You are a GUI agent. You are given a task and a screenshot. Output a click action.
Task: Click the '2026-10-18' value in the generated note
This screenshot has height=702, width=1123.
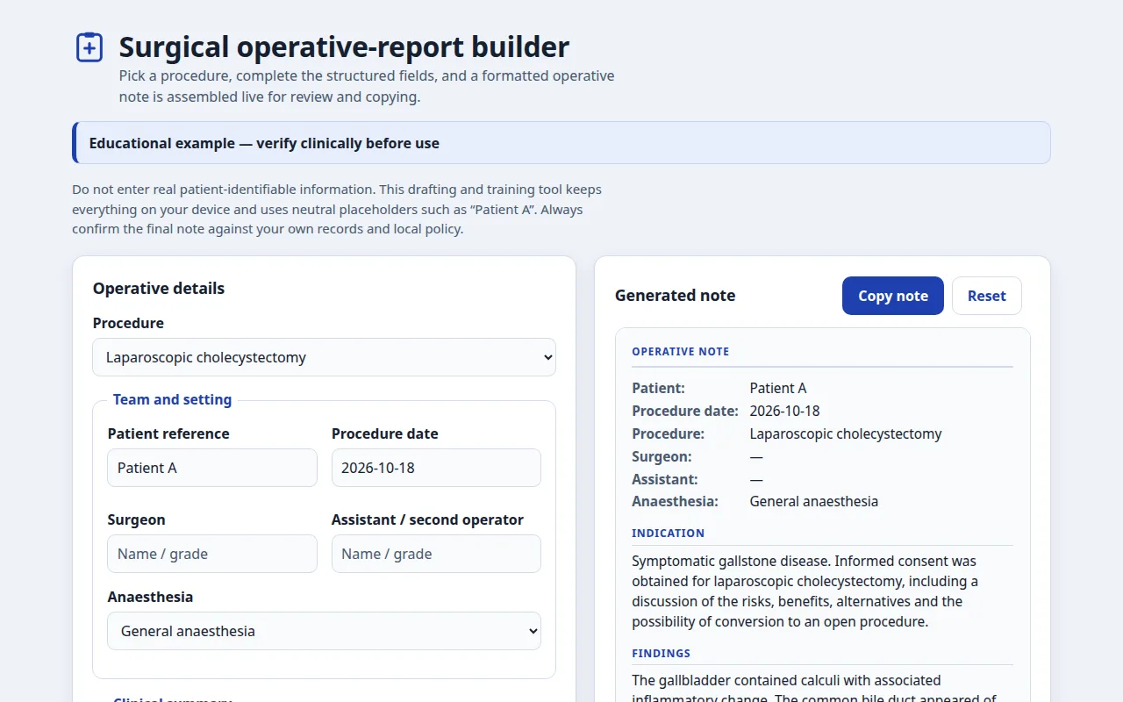point(785,411)
